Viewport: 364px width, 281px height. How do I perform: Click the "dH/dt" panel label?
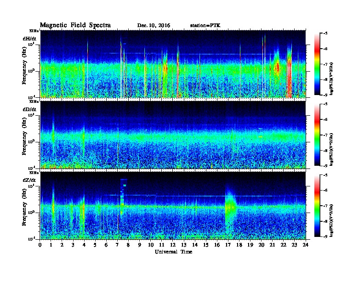(x=29, y=39)
